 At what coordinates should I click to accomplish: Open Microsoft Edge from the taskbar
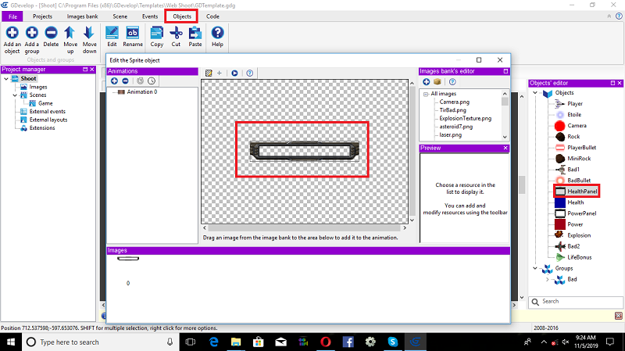213,342
